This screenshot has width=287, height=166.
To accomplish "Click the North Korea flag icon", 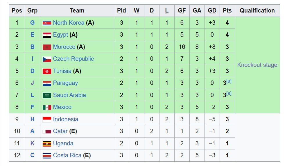I will pyautogui.click(x=47, y=23).
